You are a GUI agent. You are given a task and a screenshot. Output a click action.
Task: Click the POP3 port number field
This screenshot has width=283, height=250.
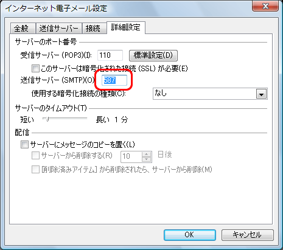click(x=110, y=55)
